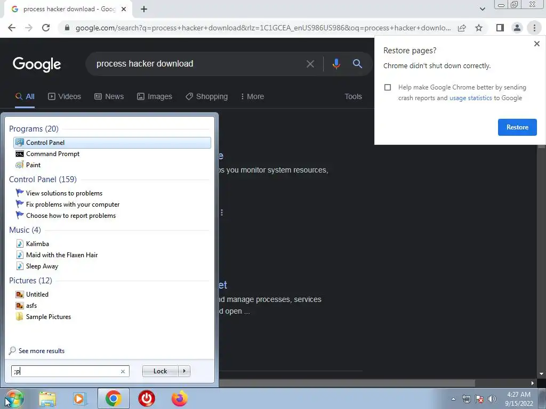Open the clock showing 4:27 AM

[x=519, y=399]
